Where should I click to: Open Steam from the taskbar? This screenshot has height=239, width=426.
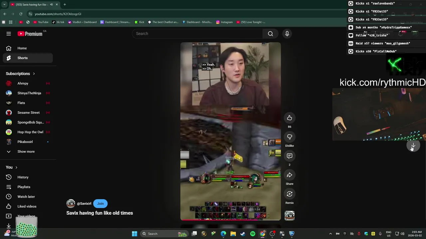coord(243,234)
